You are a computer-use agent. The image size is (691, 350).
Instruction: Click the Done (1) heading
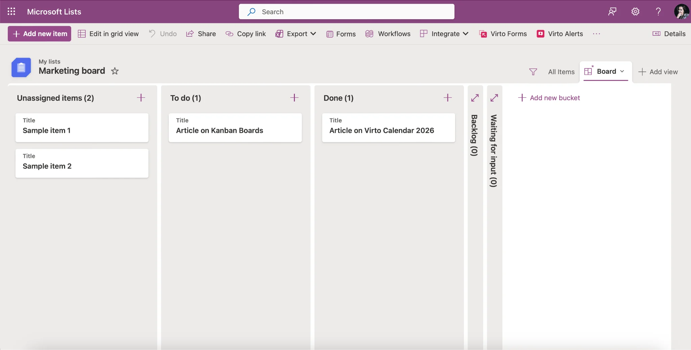(338, 98)
